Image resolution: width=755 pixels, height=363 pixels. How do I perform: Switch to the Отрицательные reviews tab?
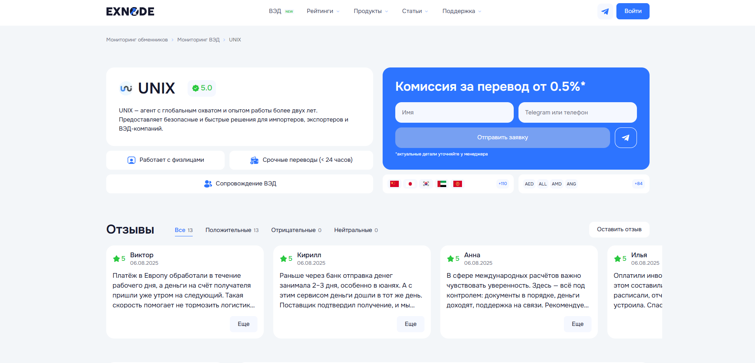(x=296, y=230)
